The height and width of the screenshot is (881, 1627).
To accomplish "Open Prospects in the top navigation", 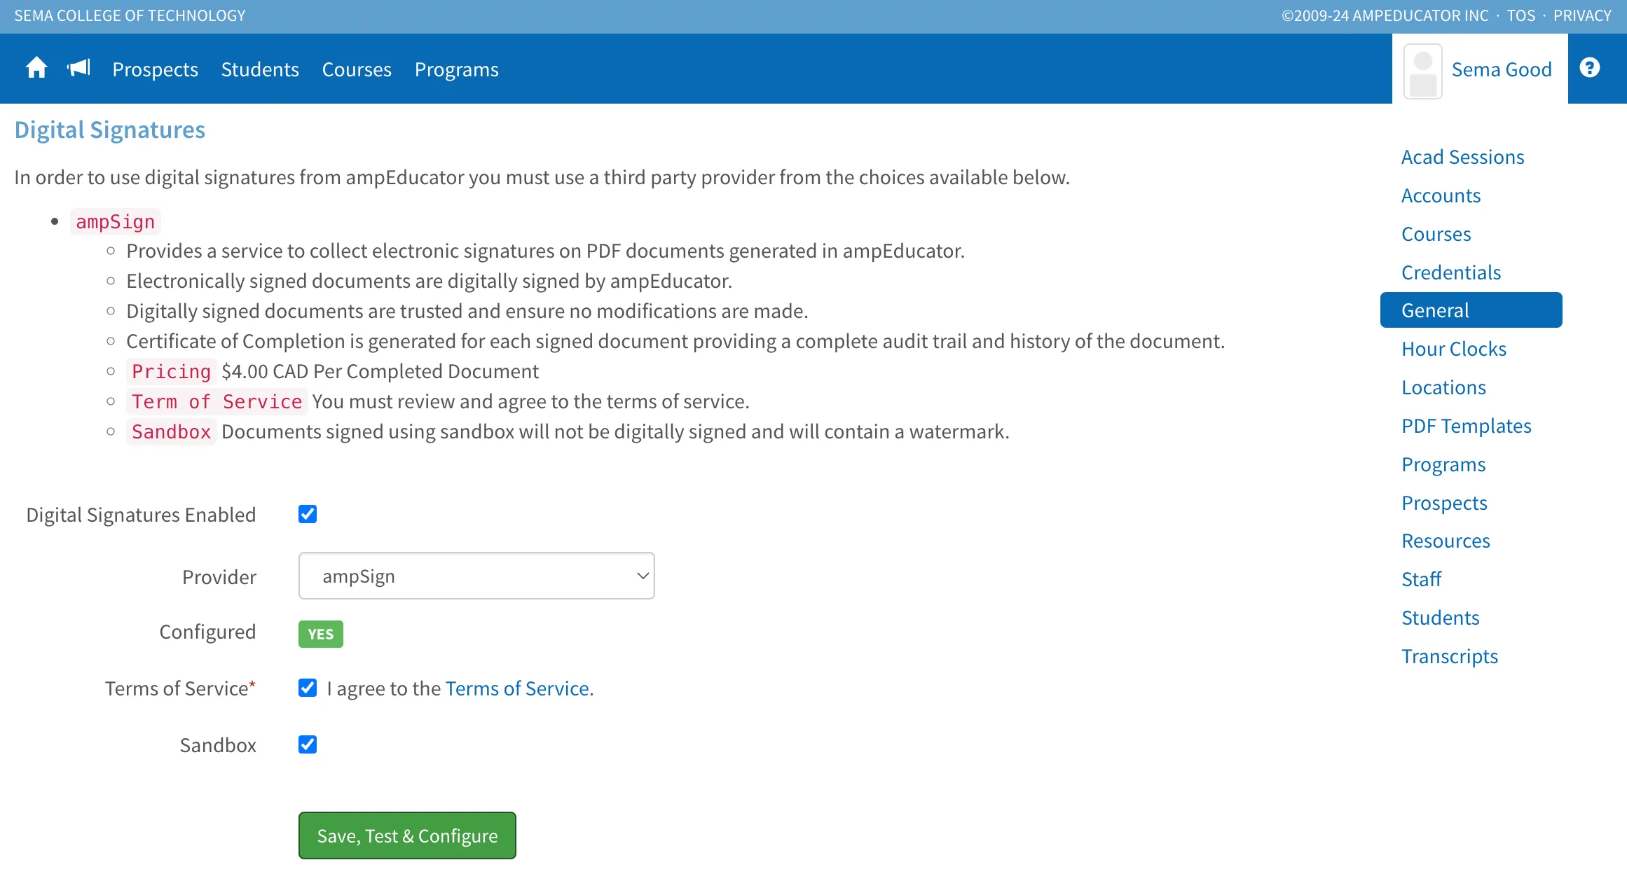I will (155, 69).
